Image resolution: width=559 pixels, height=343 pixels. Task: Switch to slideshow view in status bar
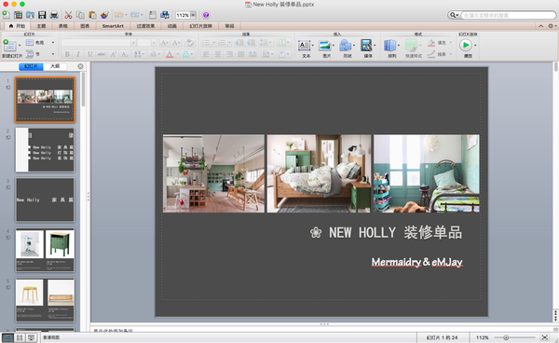32,337
